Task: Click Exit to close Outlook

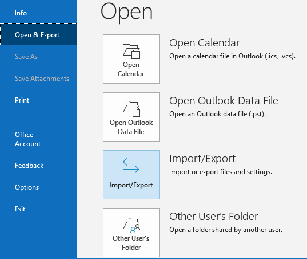Action: click(x=20, y=209)
